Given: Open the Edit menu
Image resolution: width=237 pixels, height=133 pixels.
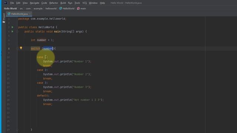Looking at the screenshot, I should [18, 3].
